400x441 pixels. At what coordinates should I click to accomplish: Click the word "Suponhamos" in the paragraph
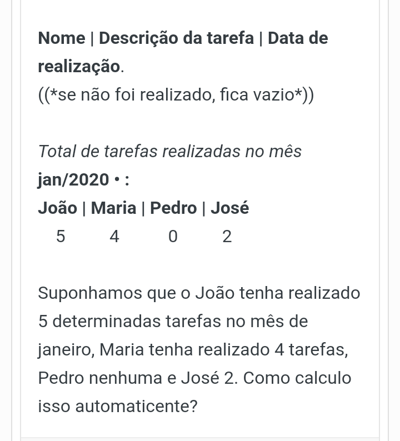[91, 293]
